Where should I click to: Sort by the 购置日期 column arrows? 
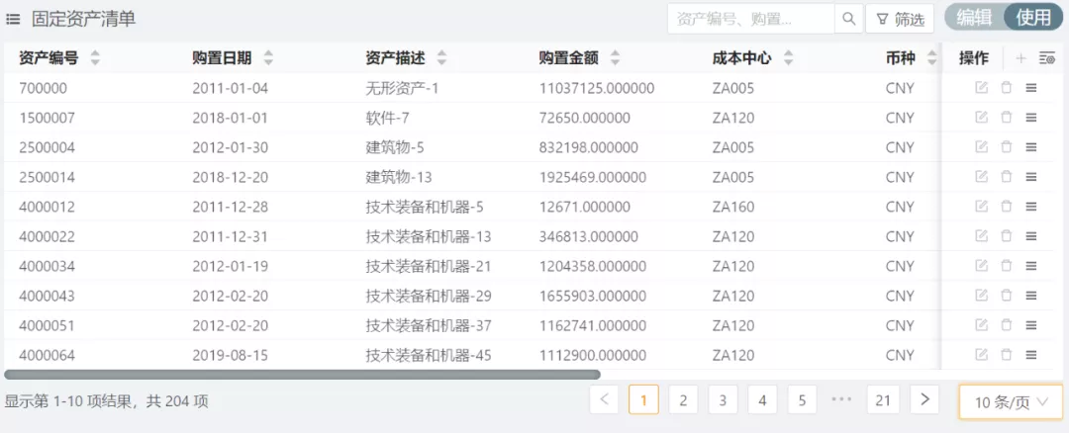point(268,58)
